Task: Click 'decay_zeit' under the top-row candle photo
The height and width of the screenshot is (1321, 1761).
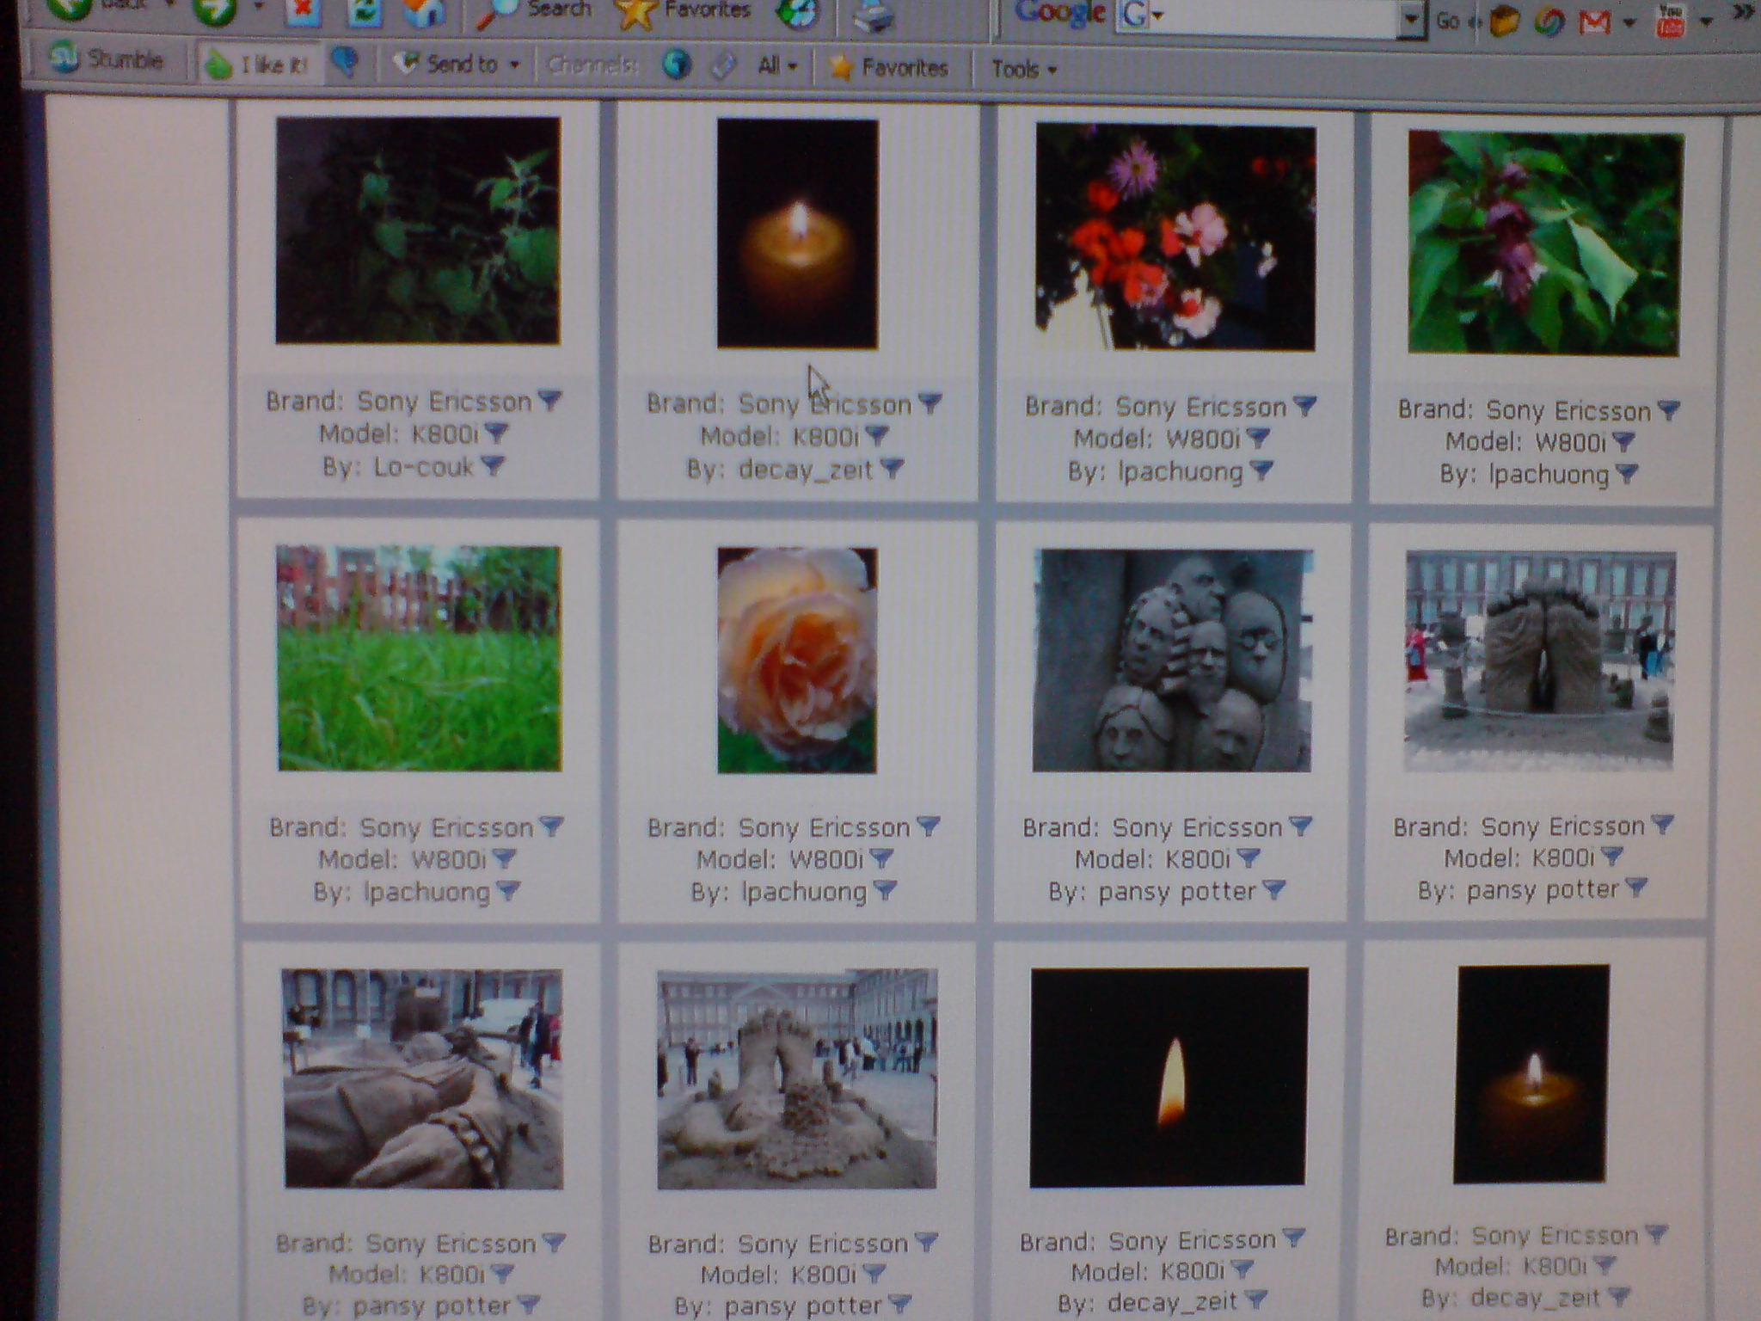Action: coord(805,469)
